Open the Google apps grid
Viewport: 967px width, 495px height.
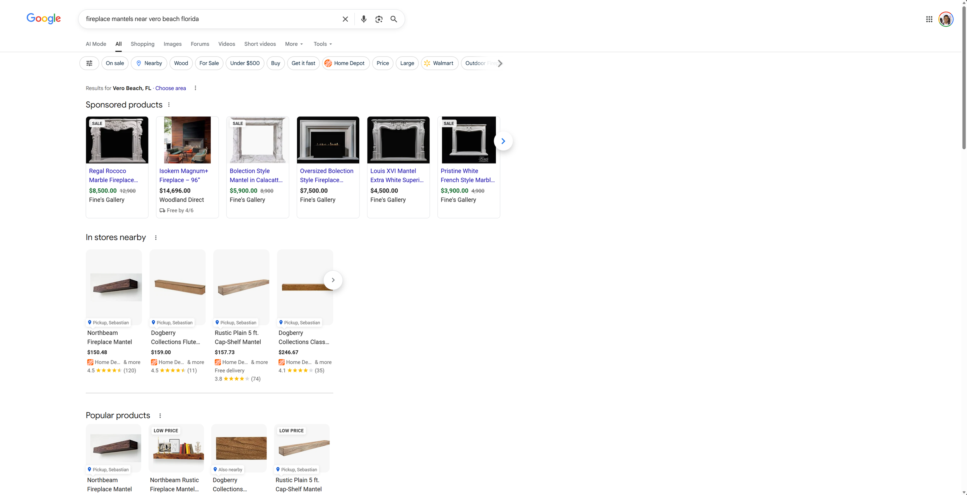(x=929, y=19)
